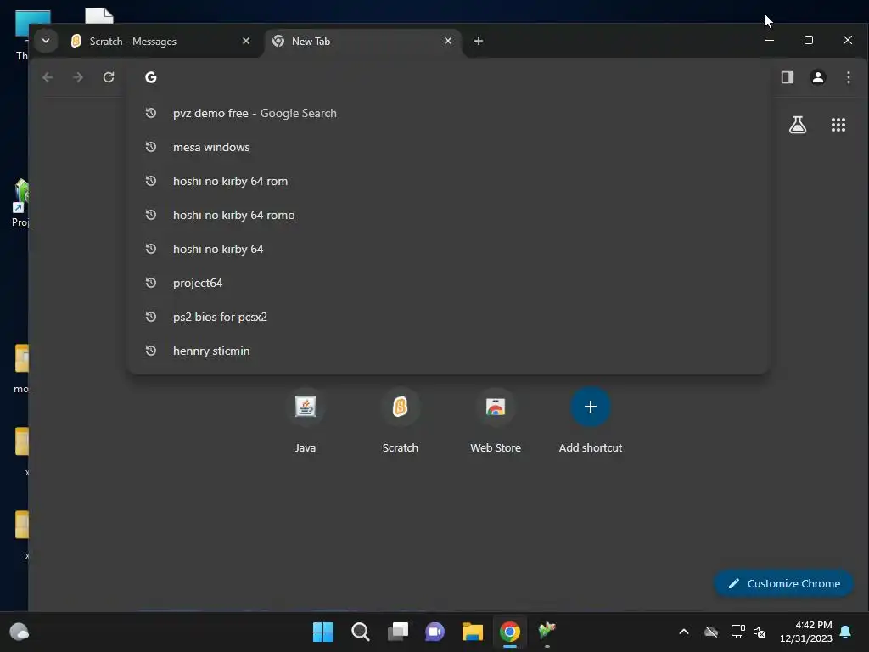Screen dimensions: 869x652
Task: Open the Scratch shortcut
Action: click(x=401, y=421)
